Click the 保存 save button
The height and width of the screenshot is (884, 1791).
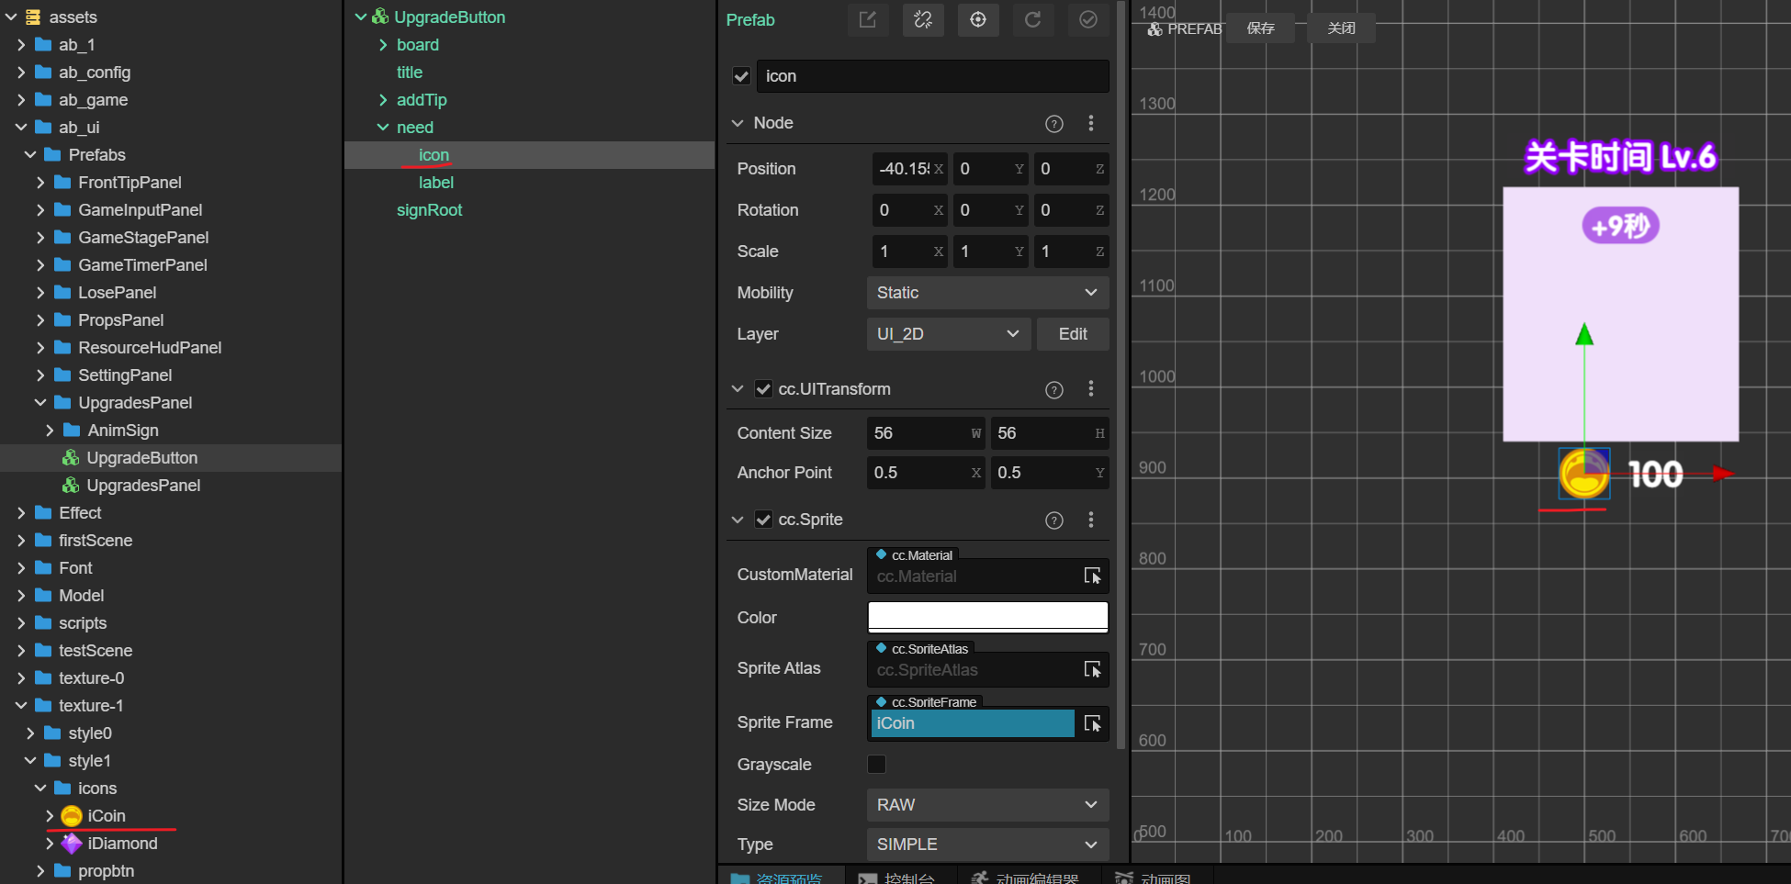pyautogui.click(x=1260, y=28)
